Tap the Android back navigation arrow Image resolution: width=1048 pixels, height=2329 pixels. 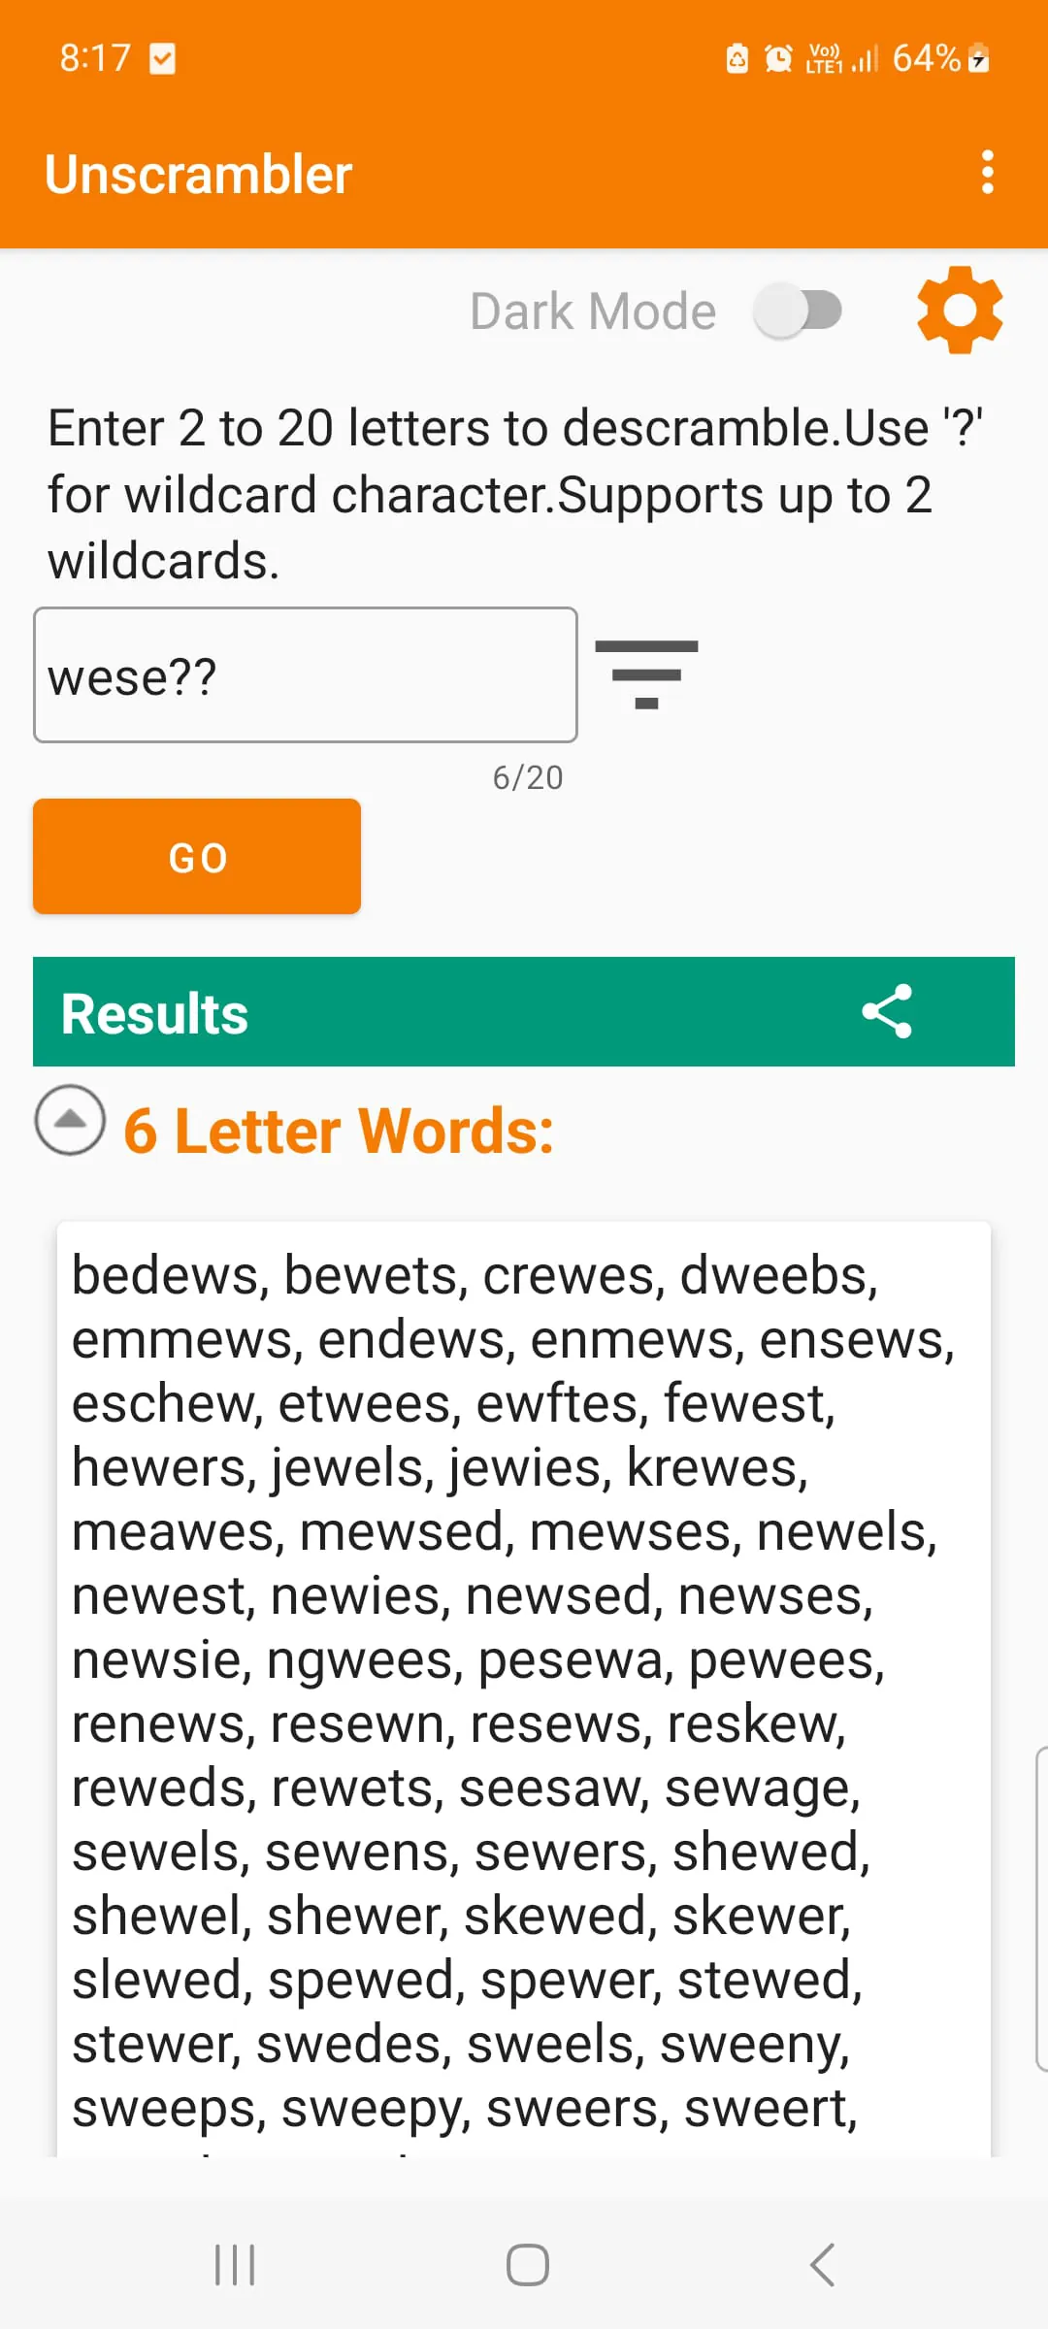[x=822, y=2265]
